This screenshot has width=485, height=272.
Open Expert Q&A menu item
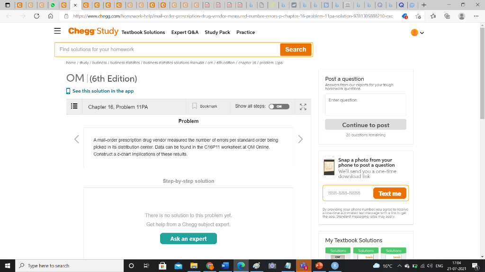tap(185, 33)
